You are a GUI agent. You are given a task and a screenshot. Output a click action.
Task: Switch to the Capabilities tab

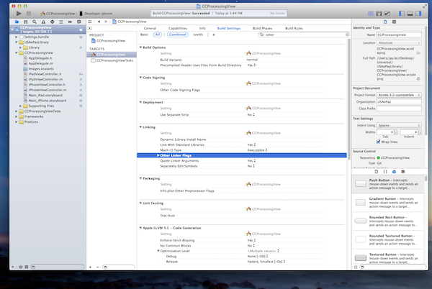tap(177, 28)
